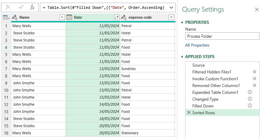The width and height of the screenshot is (265, 139).
Task: Select the Invoke Custom Function1 step
Action: click(x=222, y=79)
